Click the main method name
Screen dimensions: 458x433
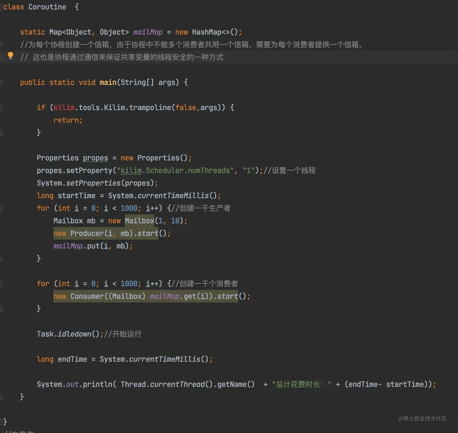tap(108, 82)
